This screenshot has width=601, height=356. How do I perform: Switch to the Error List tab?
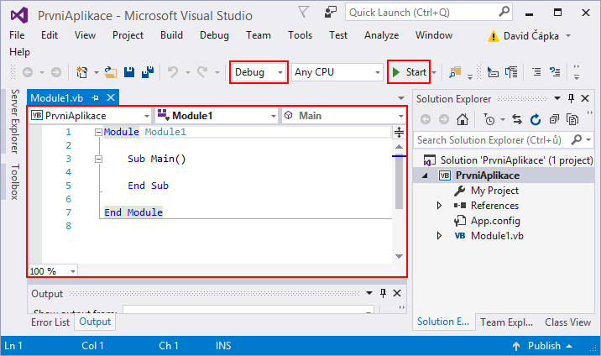point(50,322)
